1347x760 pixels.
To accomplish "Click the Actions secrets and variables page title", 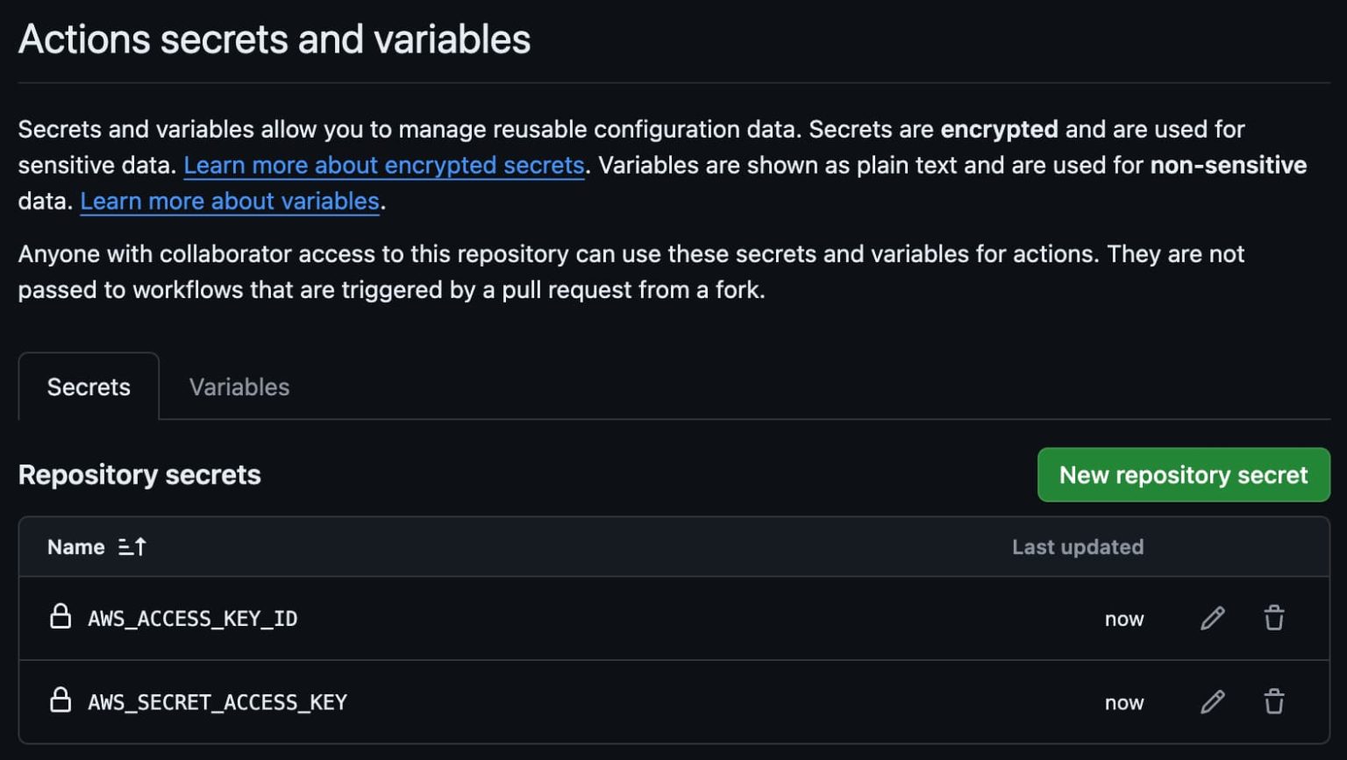I will click(x=274, y=39).
